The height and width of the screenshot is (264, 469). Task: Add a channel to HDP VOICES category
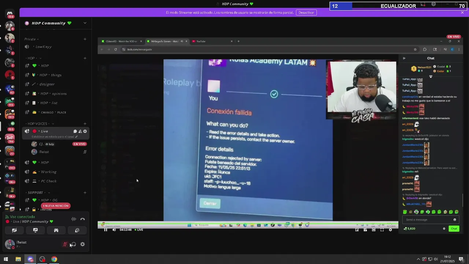pos(85,124)
